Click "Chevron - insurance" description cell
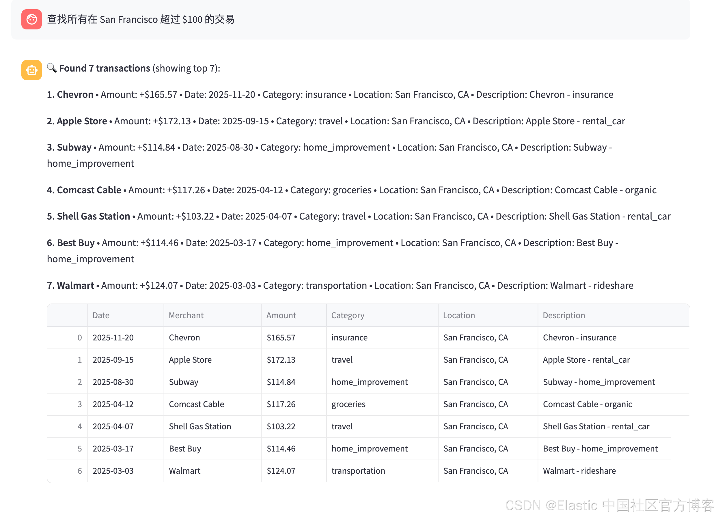 tap(614, 338)
